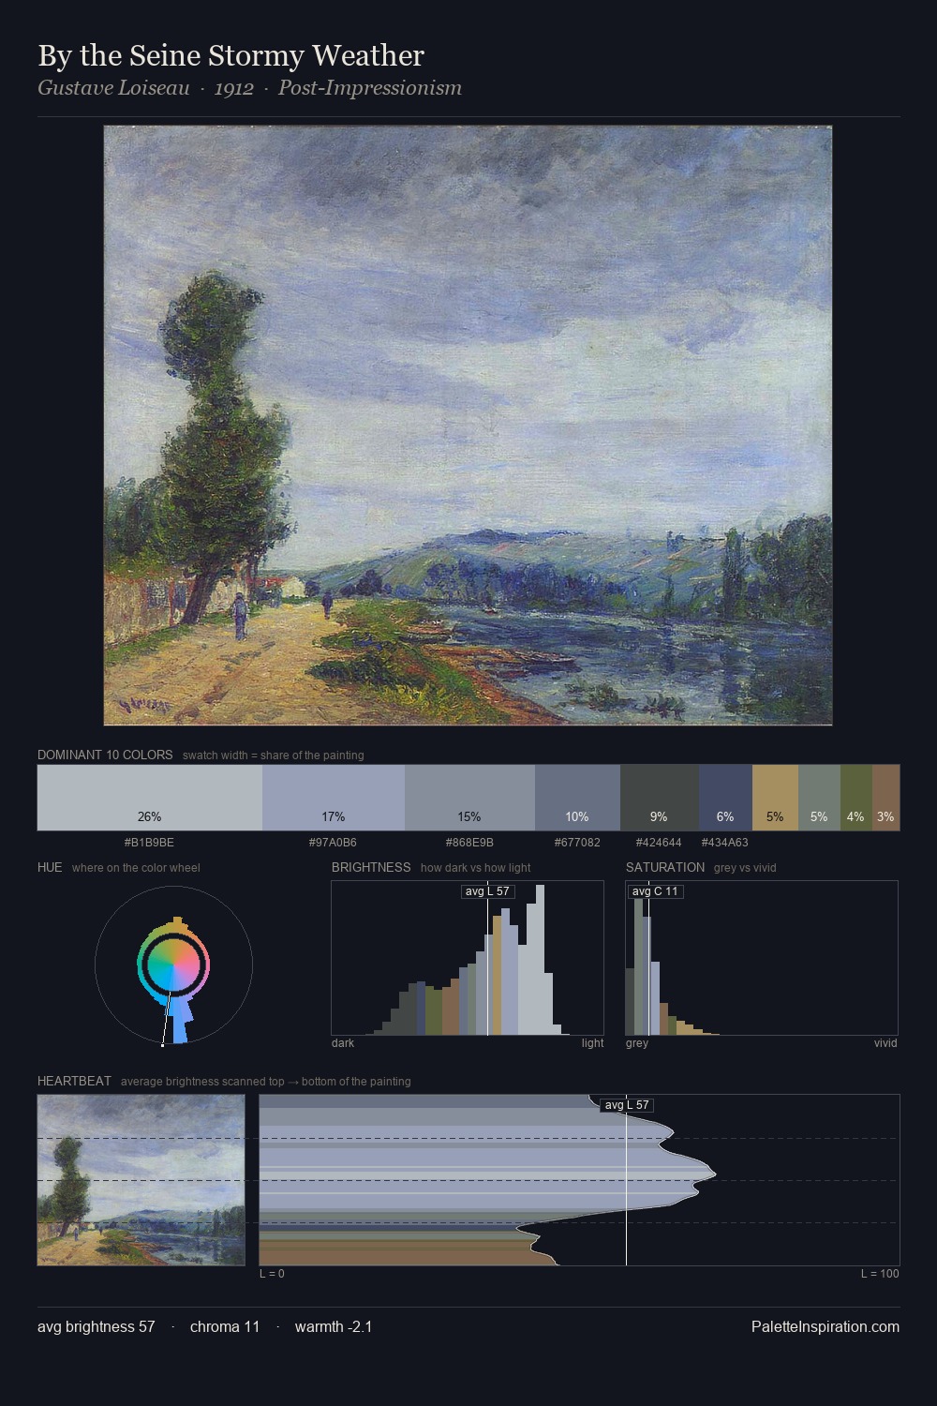937x1406 pixels.
Task: Select the 5% grey-green swatch
Action: pyautogui.click(x=819, y=798)
